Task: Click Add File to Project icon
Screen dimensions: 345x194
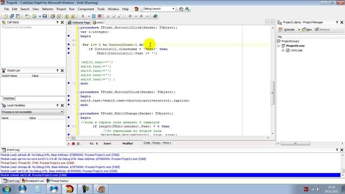Action: tap(67, 16)
